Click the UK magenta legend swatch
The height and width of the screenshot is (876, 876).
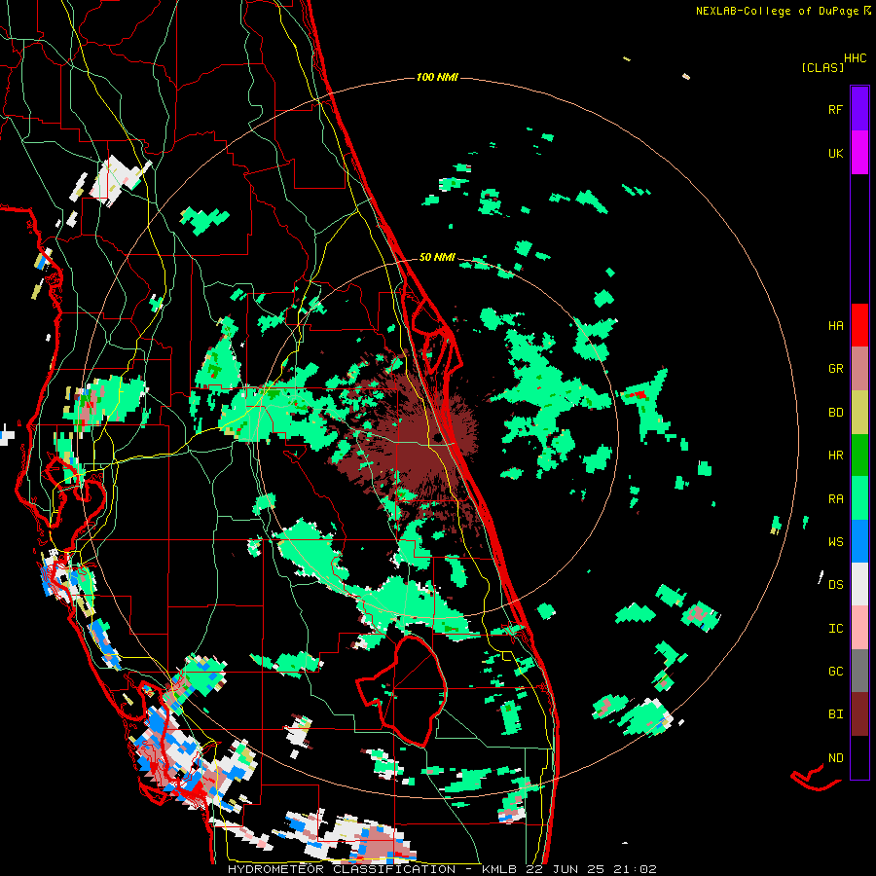pyautogui.click(x=859, y=153)
